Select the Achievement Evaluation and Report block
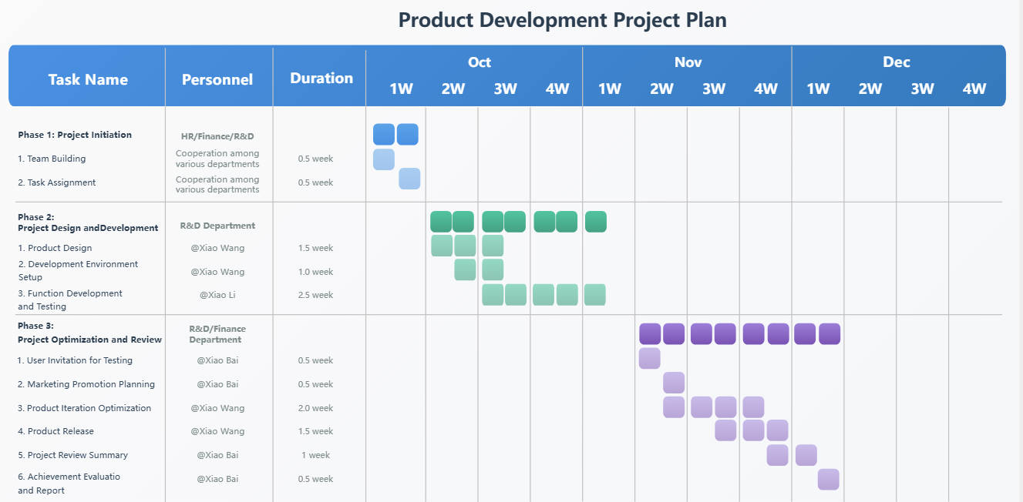1023x502 pixels. coord(829,479)
